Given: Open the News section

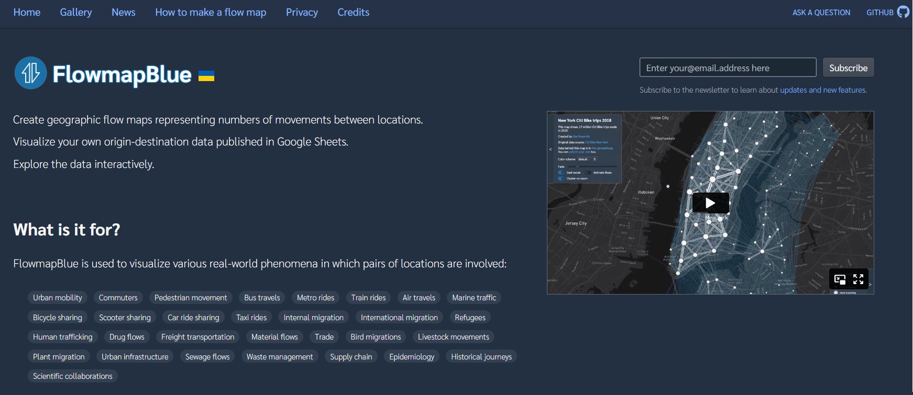Looking at the screenshot, I should (124, 12).
